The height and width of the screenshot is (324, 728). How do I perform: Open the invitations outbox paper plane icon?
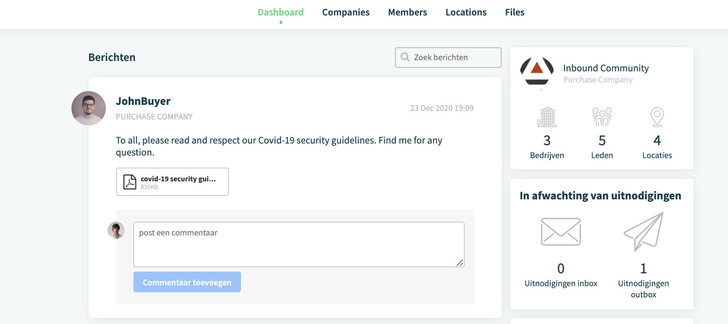coord(644,232)
